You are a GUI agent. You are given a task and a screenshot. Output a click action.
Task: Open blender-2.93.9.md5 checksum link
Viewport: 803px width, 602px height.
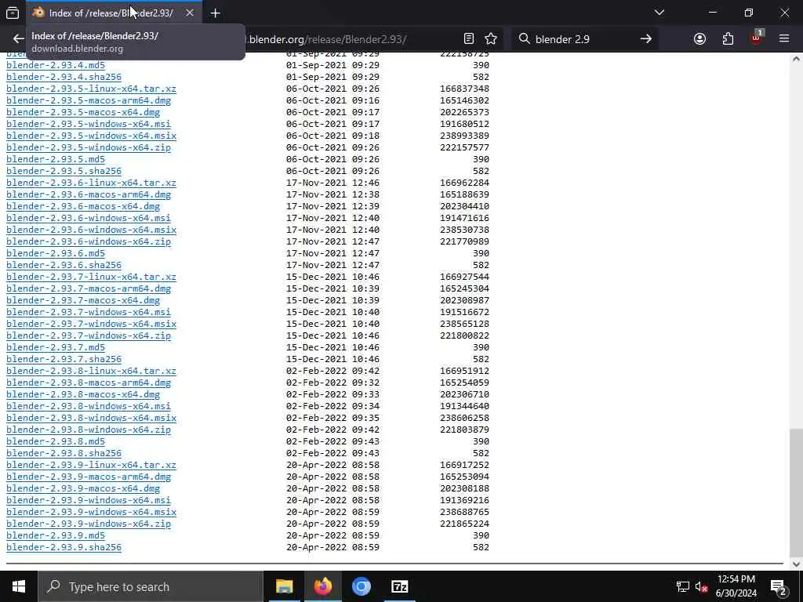click(56, 535)
